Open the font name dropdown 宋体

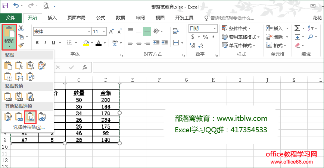(89, 32)
